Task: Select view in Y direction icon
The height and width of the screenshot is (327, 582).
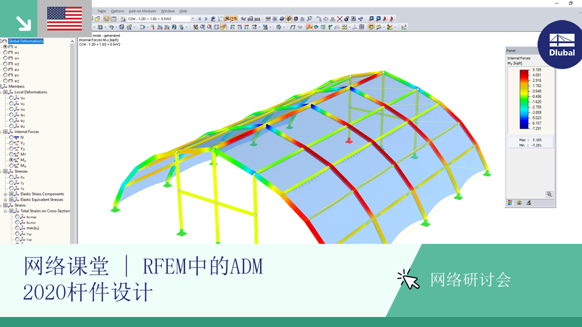Action: point(239,27)
